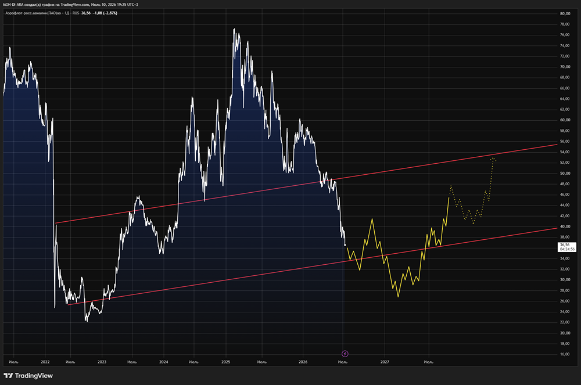
Task: Click the 1Д interval in chart legend
Action: tap(67, 13)
